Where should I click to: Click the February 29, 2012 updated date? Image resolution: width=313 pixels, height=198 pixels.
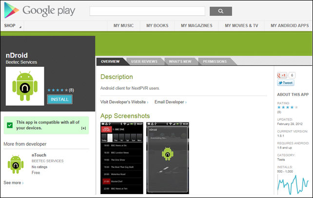(290, 124)
